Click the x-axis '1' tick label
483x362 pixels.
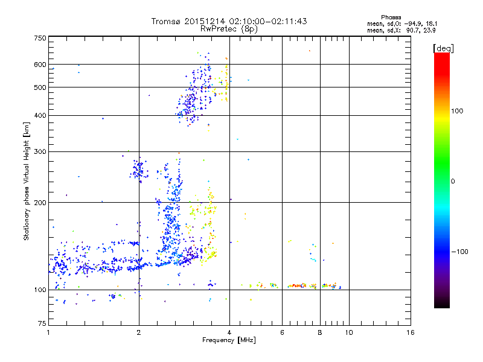[x=48, y=332]
